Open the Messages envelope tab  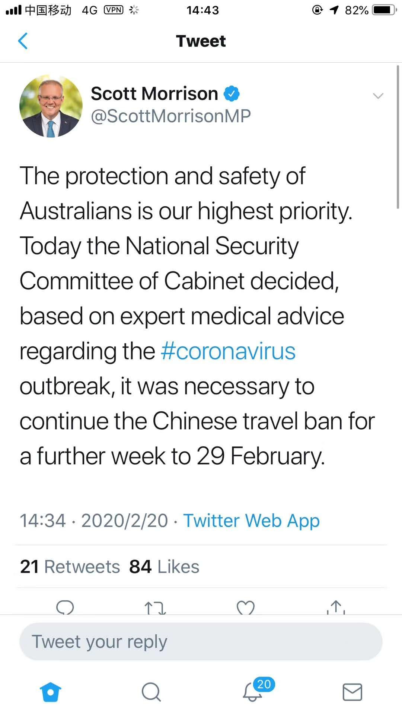352,692
